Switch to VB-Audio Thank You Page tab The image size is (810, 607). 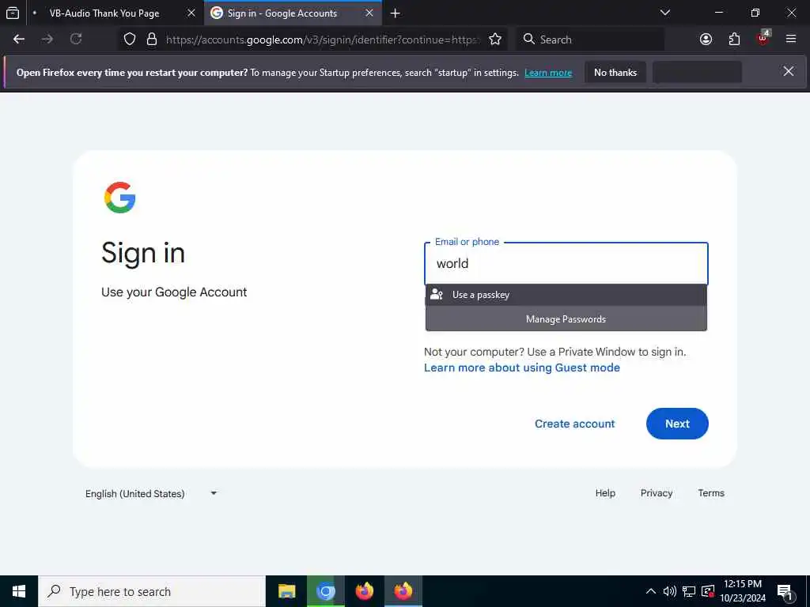pyautogui.click(x=104, y=13)
